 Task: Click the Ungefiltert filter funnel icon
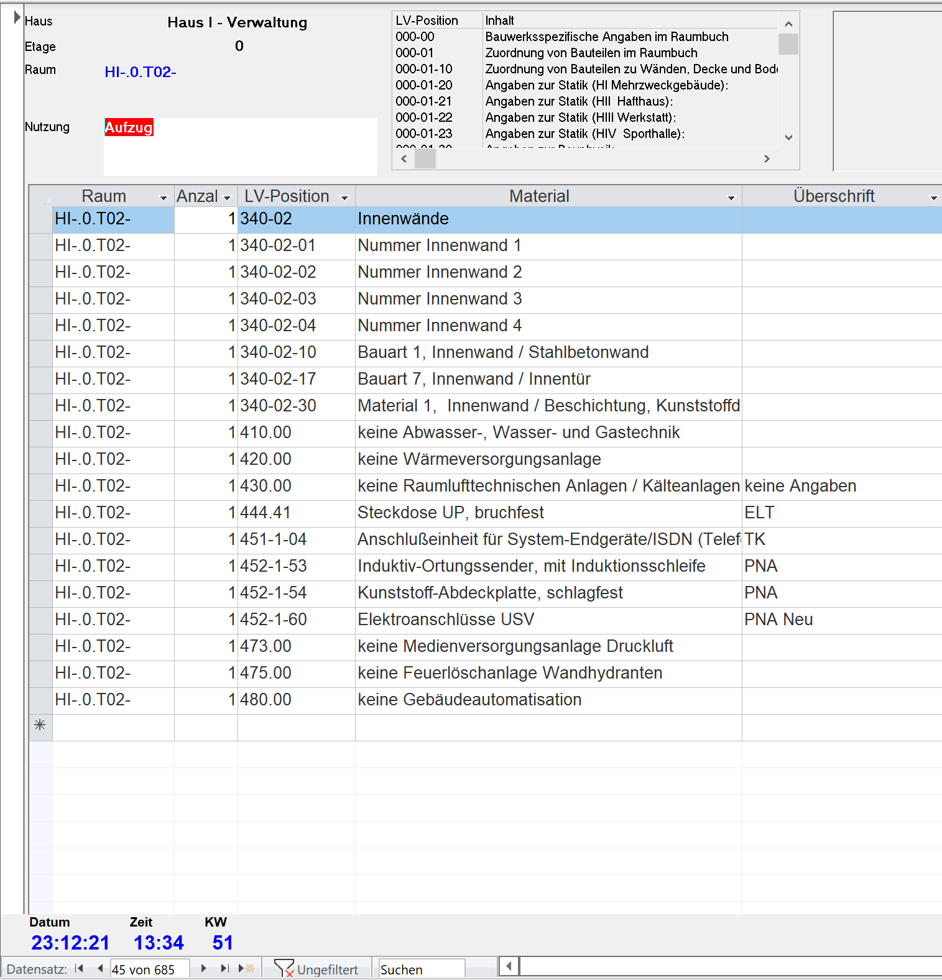point(284,968)
